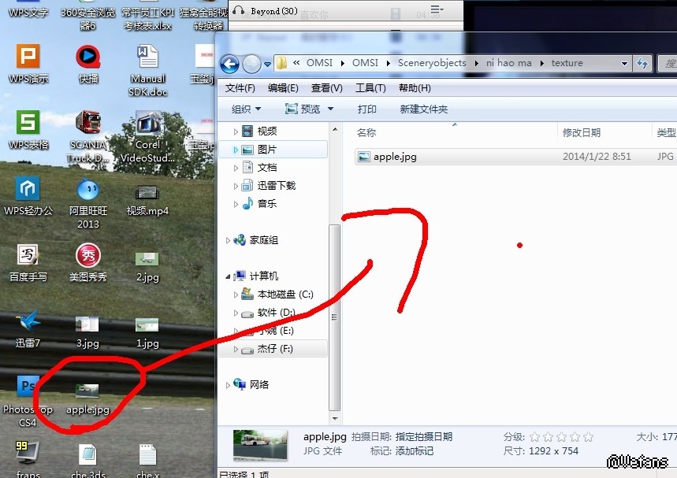Open the 工具(T) menu
677x478 pixels.
click(x=370, y=88)
